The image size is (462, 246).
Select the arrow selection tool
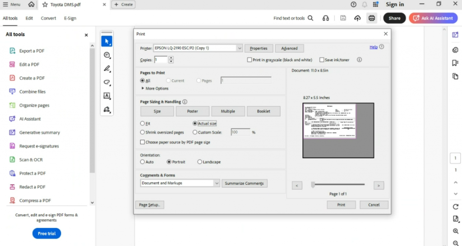click(x=107, y=41)
